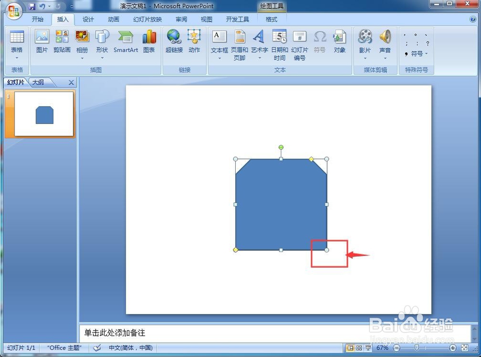Expand the 影片 dropdown arrow

(x=365, y=58)
